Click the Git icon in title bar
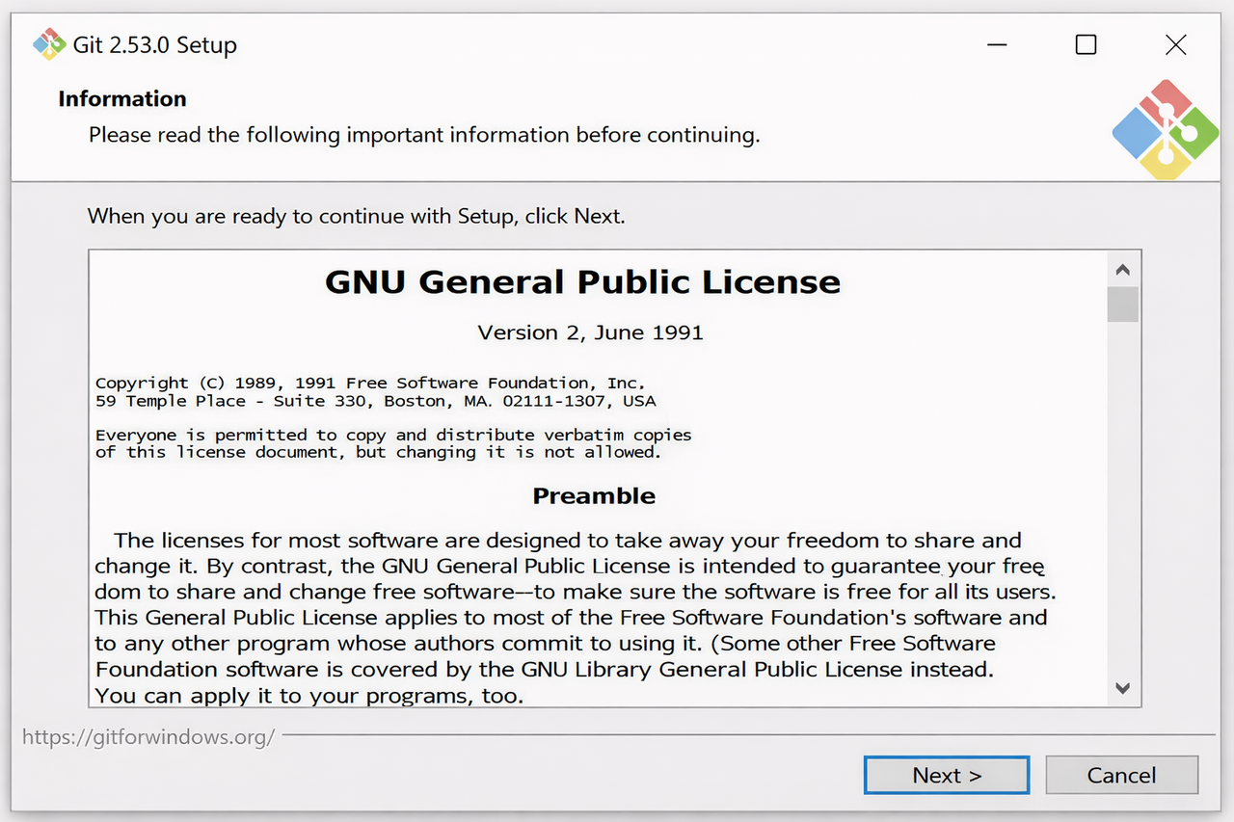This screenshot has height=822, width=1234. click(48, 44)
